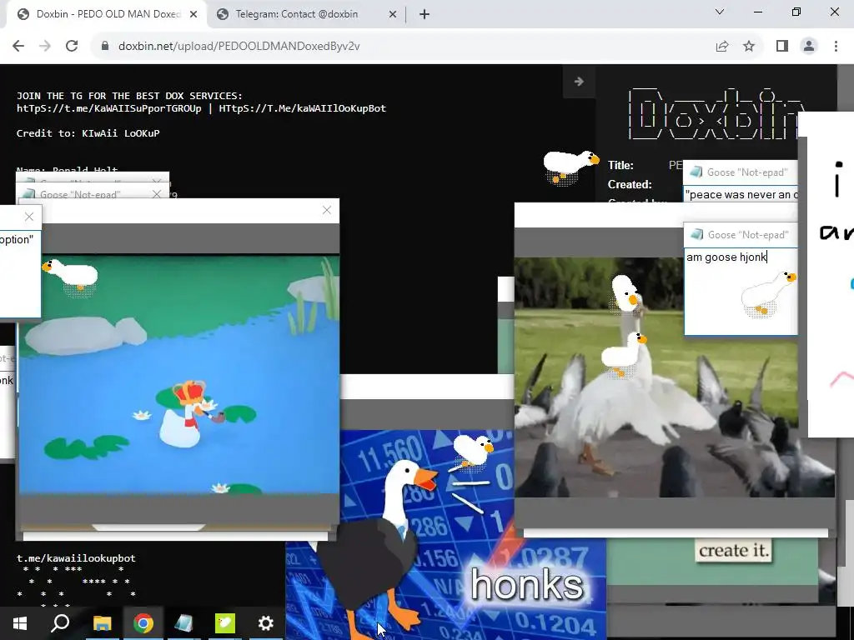
Task: Close the left Goose "Not-epad" window
Action: [x=157, y=194]
